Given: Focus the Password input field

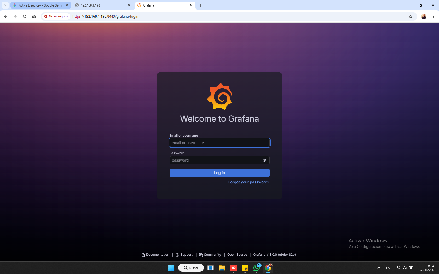Looking at the screenshot, I should pyautogui.click(x=216, y=160).
